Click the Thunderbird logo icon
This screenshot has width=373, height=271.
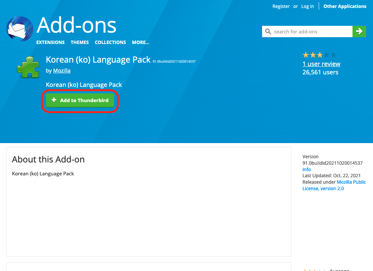pyautogui.click(x=20, y=28)
